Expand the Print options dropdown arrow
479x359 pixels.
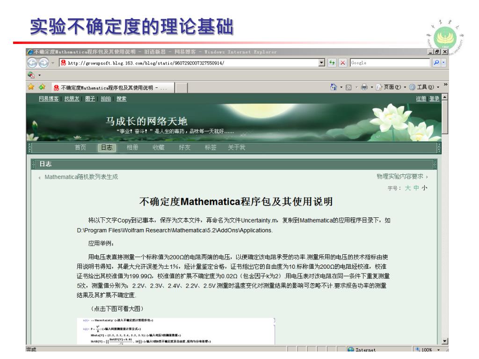pos(372,87)
